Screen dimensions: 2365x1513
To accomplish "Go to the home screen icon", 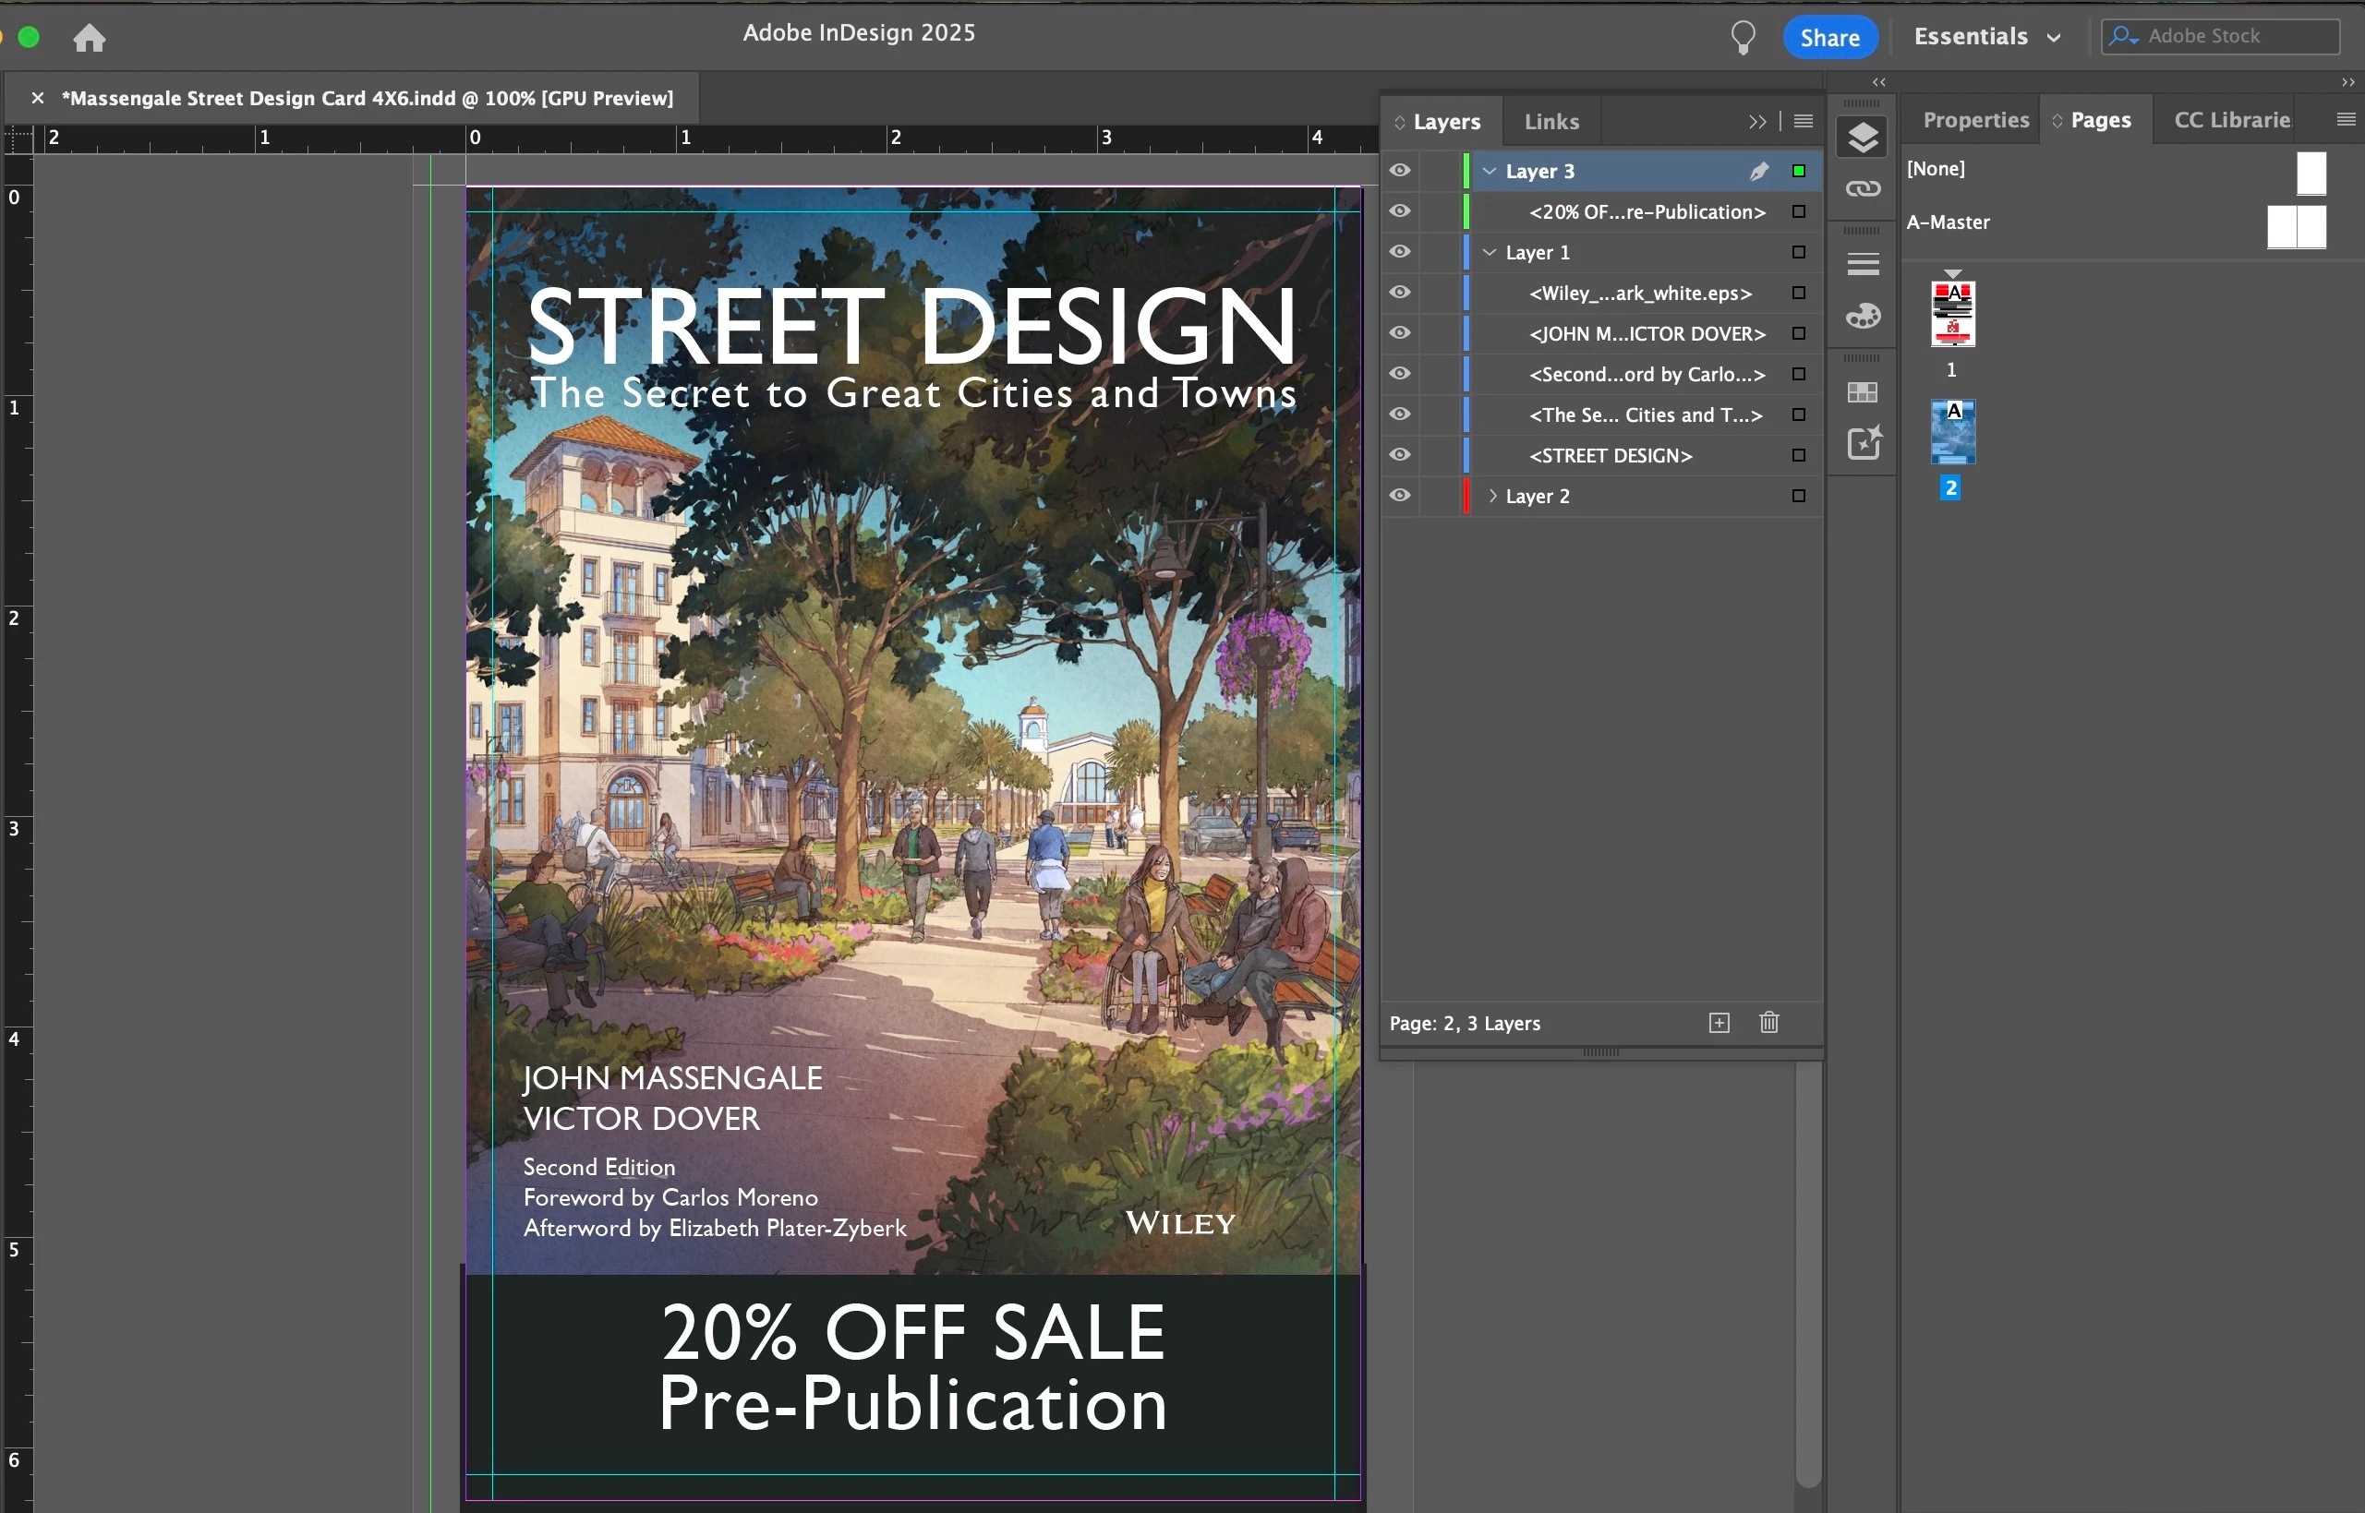I will coord(90,39).
